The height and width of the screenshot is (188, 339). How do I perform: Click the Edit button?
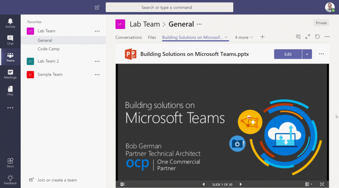pos(288,54)
